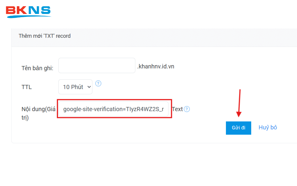This screenshot has height=186, width=297.
Task: Click the Tên bản ghi label
Action: (37, 68)
